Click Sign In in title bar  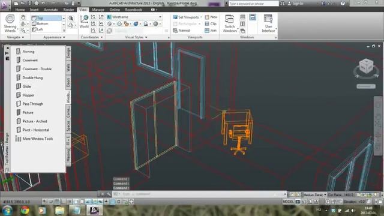[296, 4]
